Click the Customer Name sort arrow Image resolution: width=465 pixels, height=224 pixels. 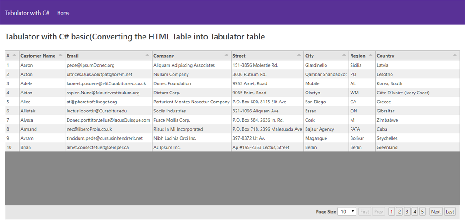tap(60, 55)
